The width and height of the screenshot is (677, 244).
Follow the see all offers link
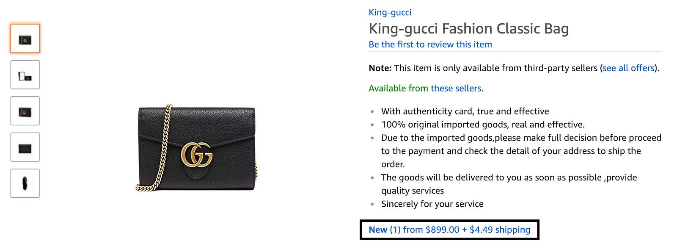pos(628,68)
